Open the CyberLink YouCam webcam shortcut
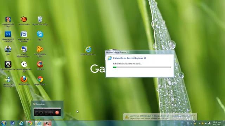This screenshot has height=126, width=225. point(8,64)
